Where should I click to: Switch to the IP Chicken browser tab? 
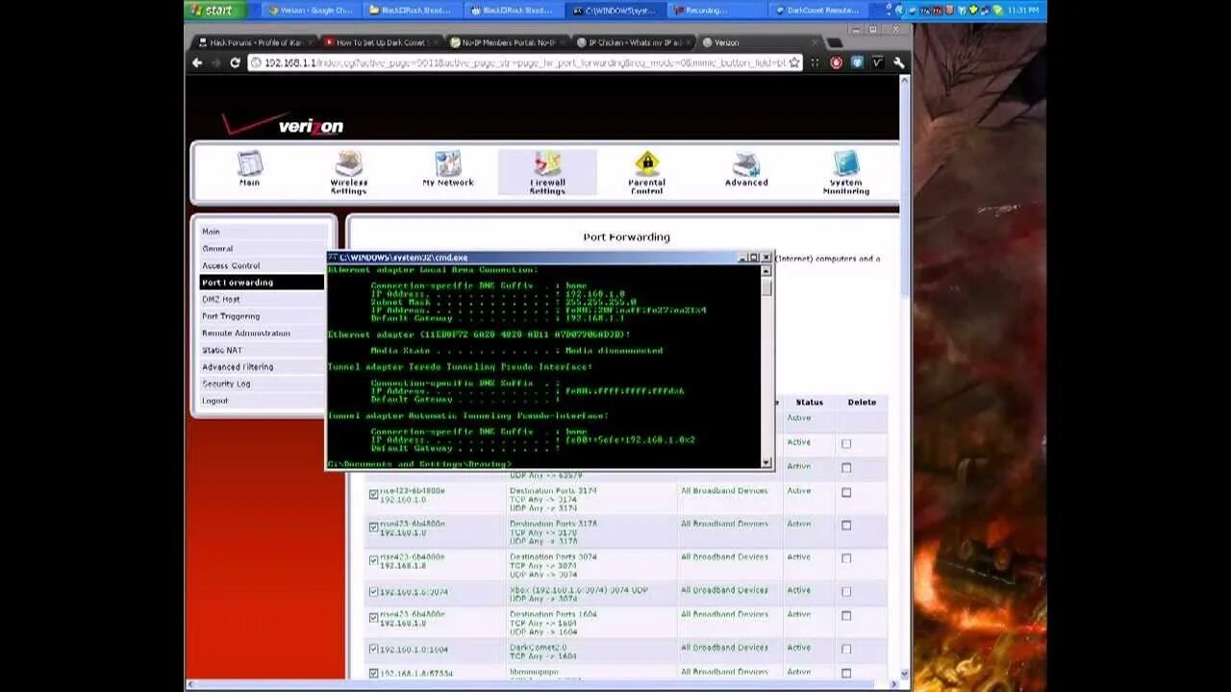coord(633,42)
